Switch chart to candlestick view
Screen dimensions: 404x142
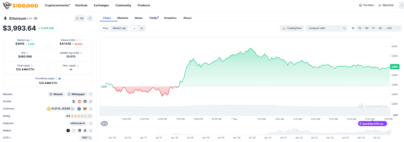click(142, 28)
